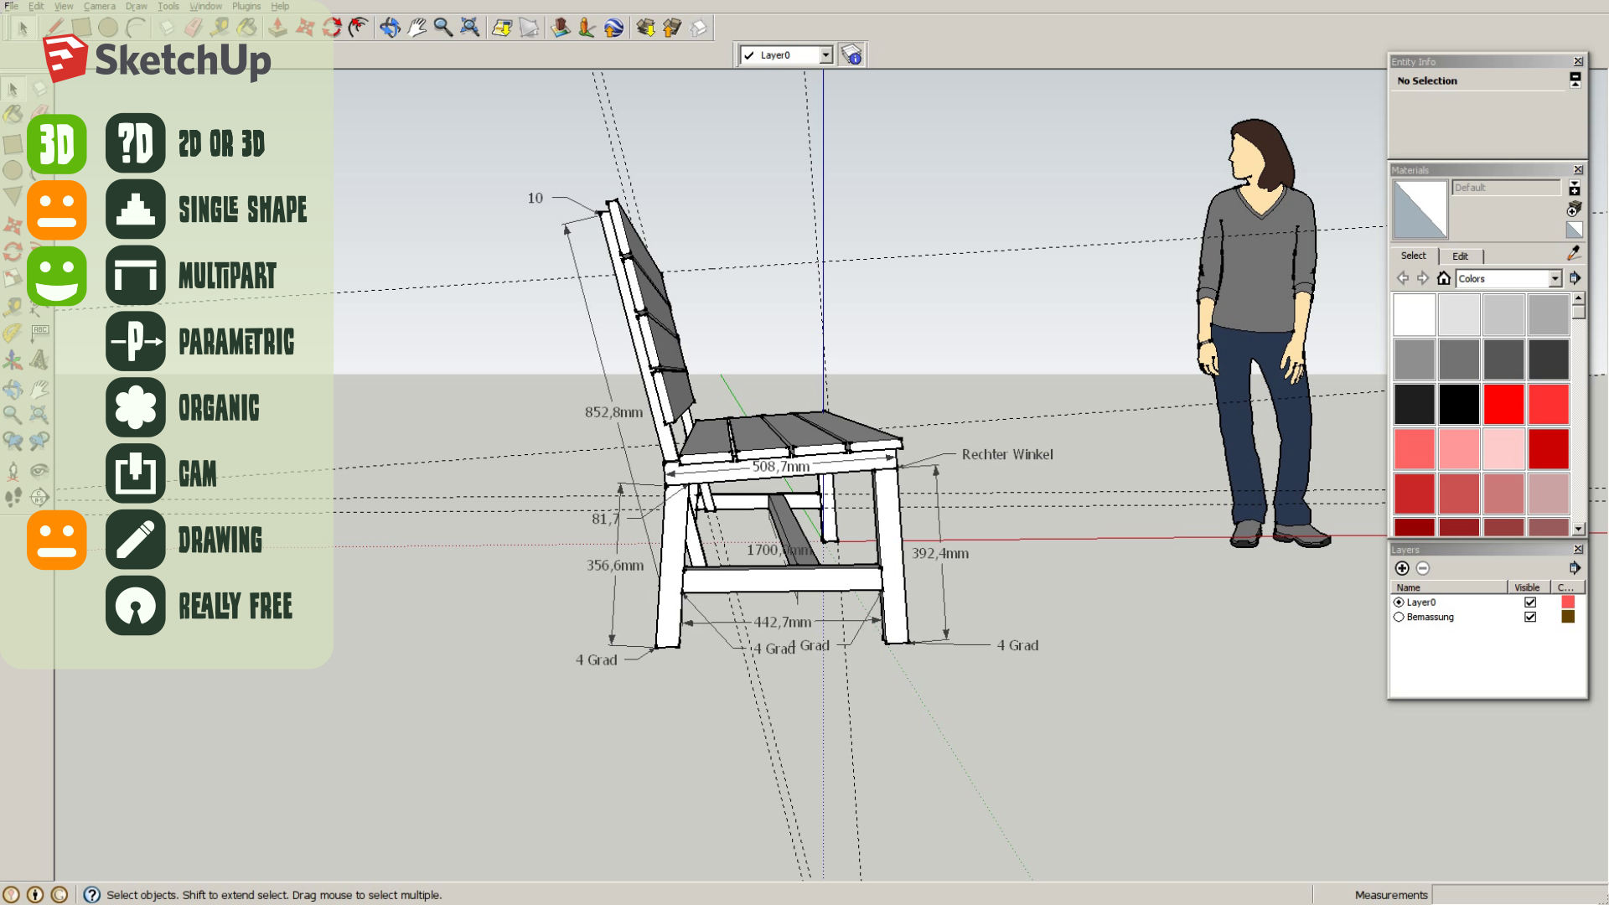
Task: Open the Instructor help icon in status bar
Action: coord(92,895)
